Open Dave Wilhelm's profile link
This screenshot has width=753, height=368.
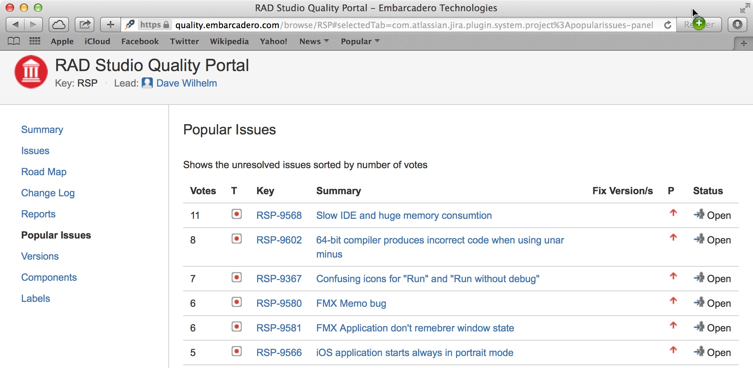187,83
